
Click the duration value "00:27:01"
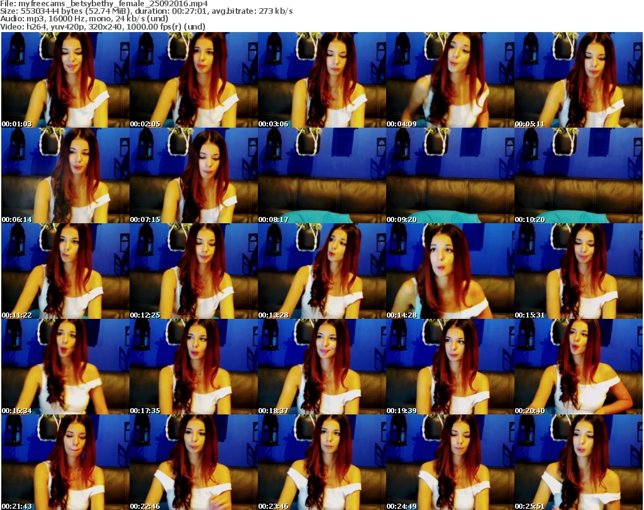point(189,11)
